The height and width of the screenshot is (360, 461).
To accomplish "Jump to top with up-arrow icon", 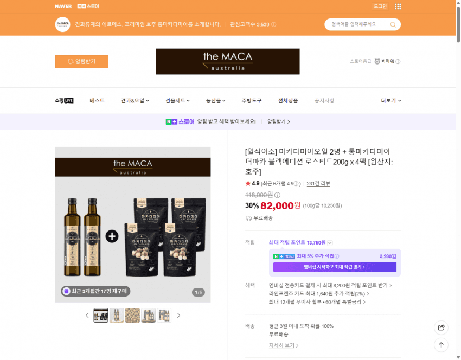I will [x=441, y=345].
